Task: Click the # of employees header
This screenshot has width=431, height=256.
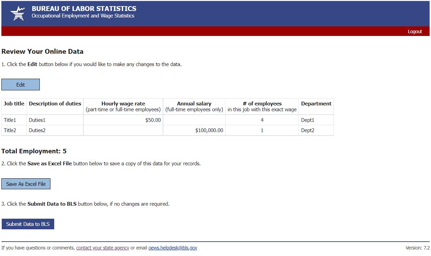Action: click(x=262, y=104)
